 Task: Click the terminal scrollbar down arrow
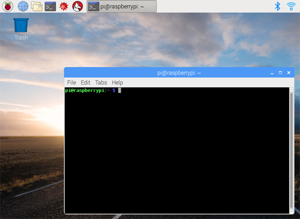292,211
